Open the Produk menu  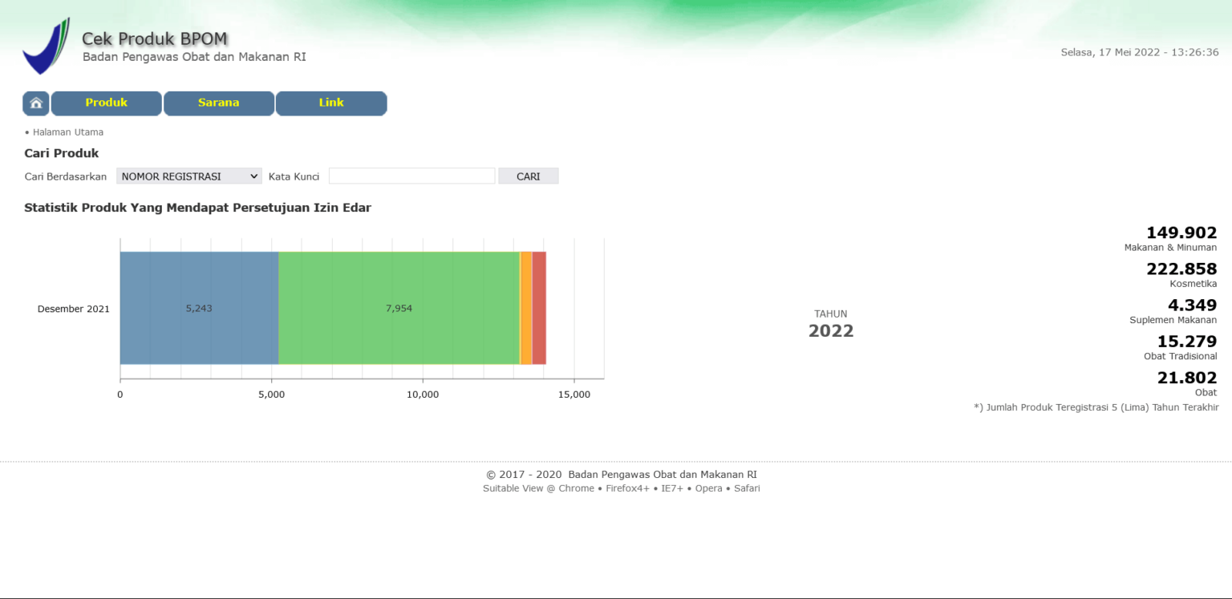point(107,103)
